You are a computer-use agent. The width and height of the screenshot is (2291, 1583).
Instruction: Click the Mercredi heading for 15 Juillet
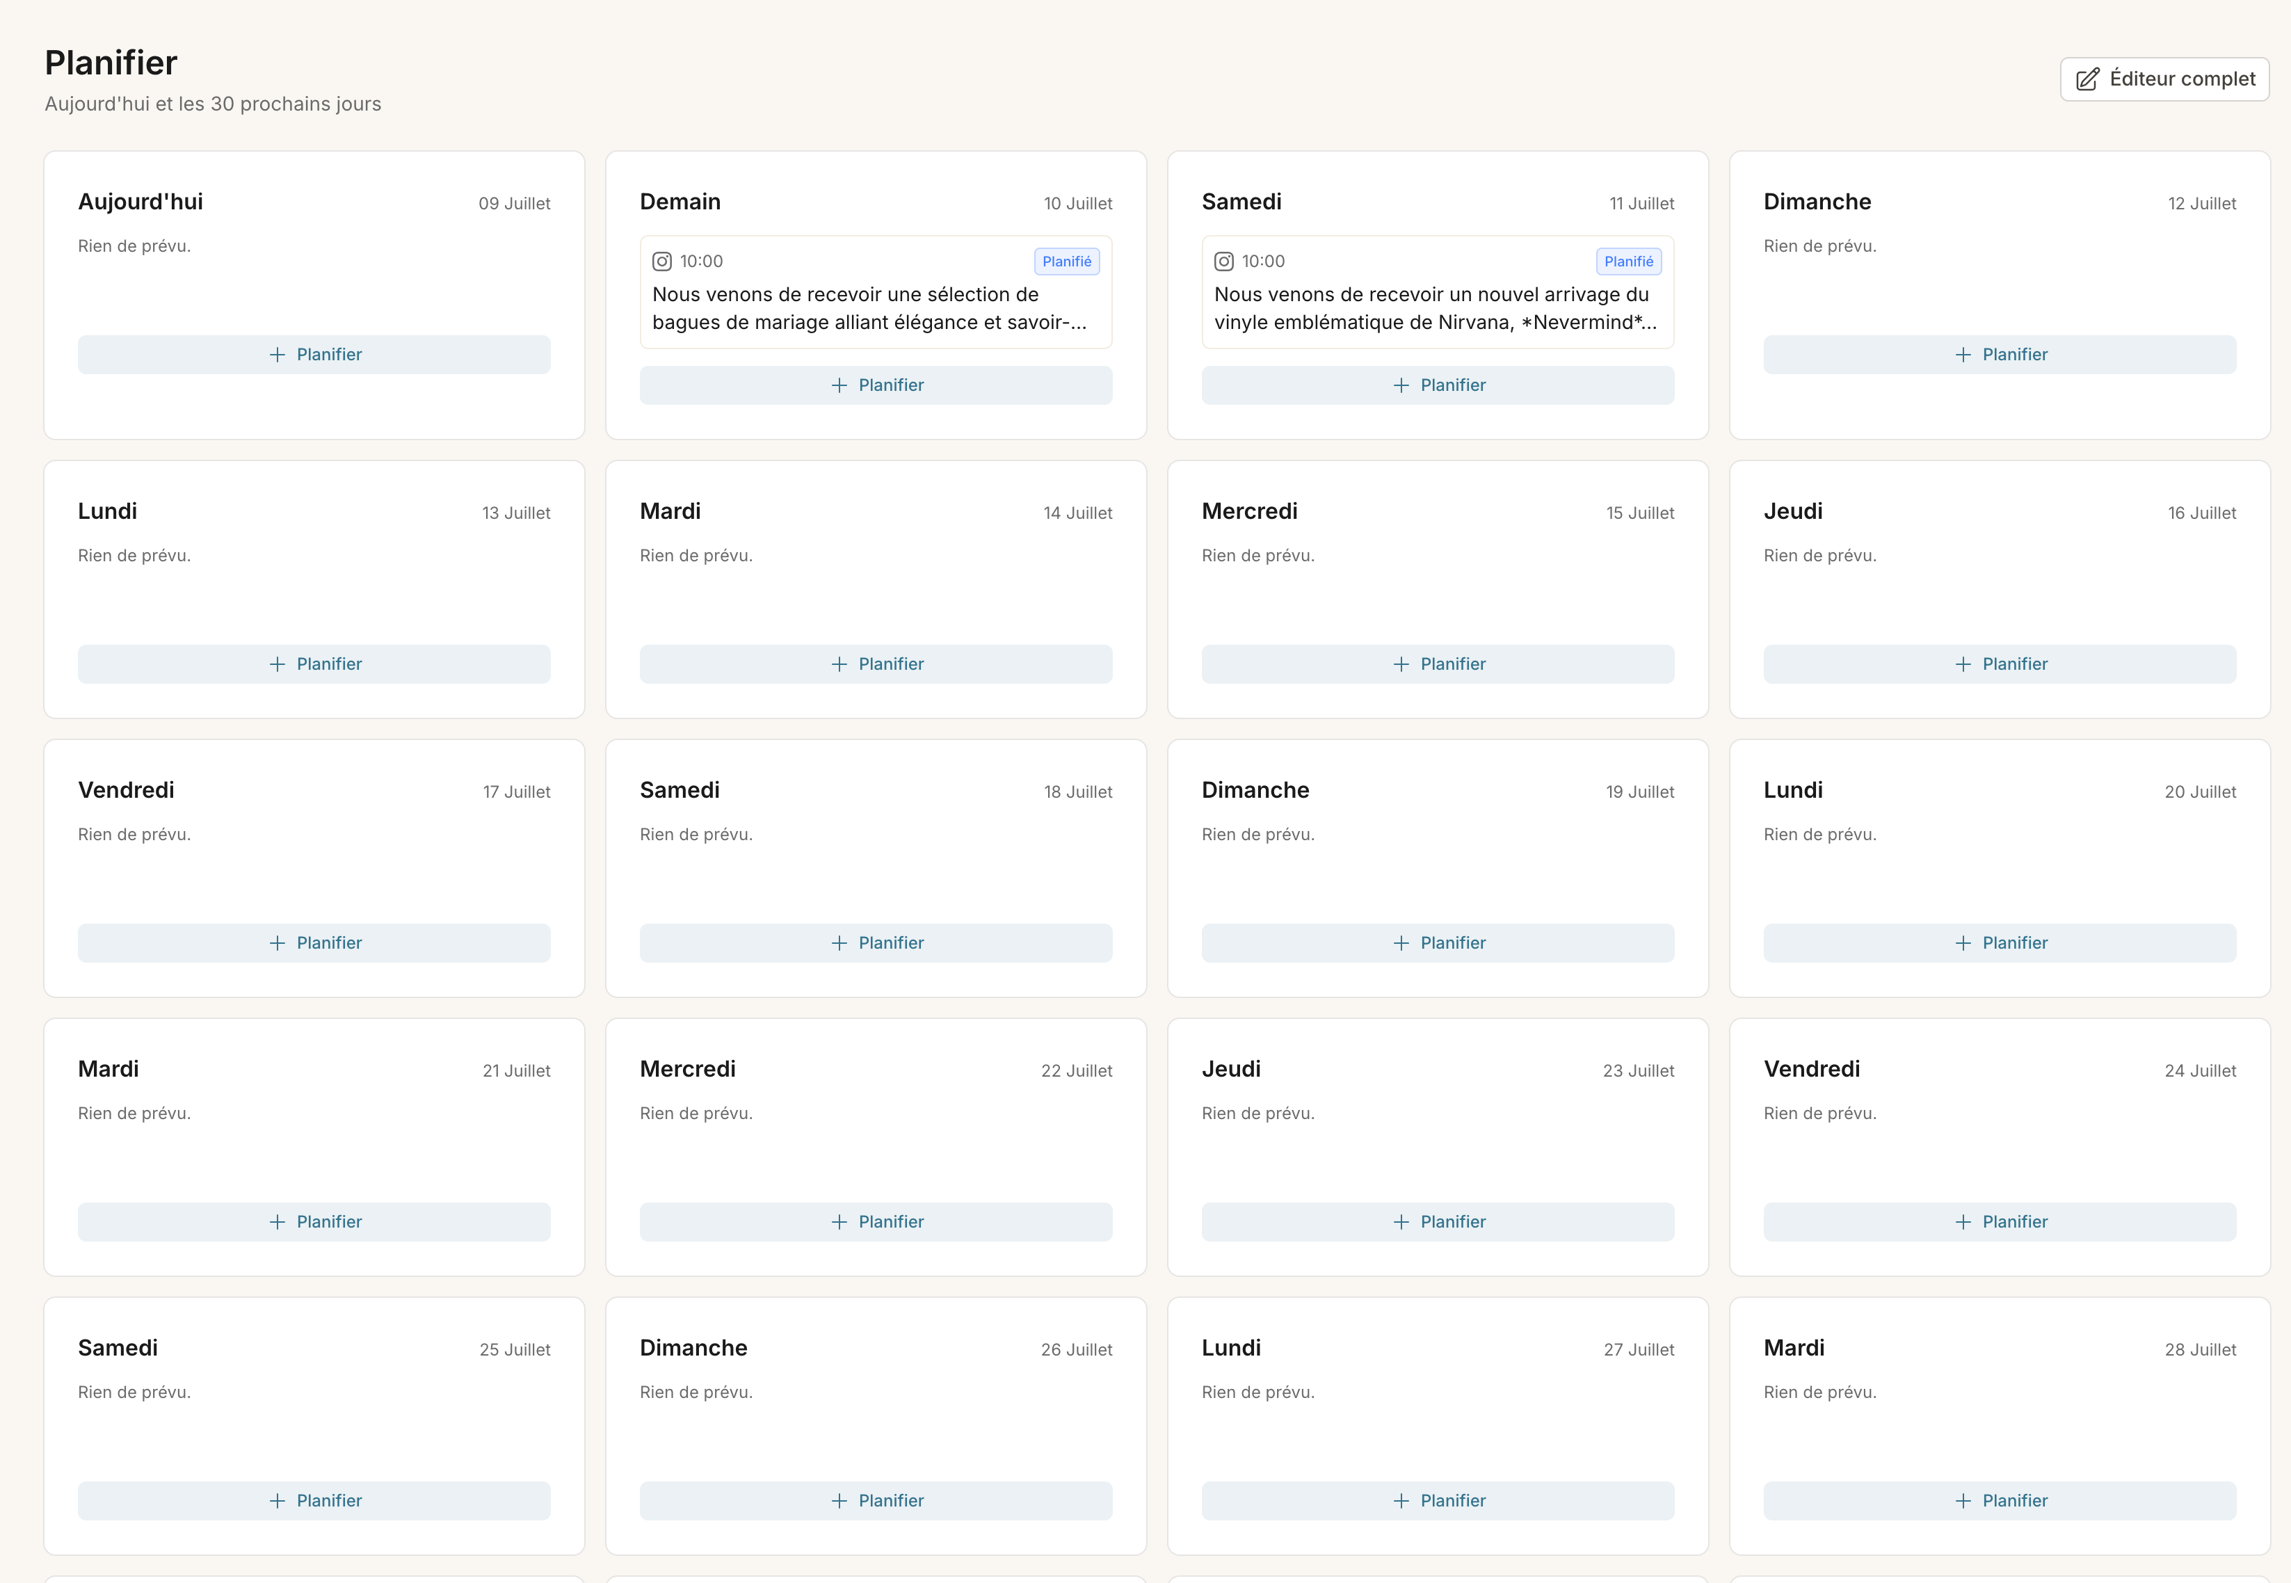click(x=1250, y=512)
